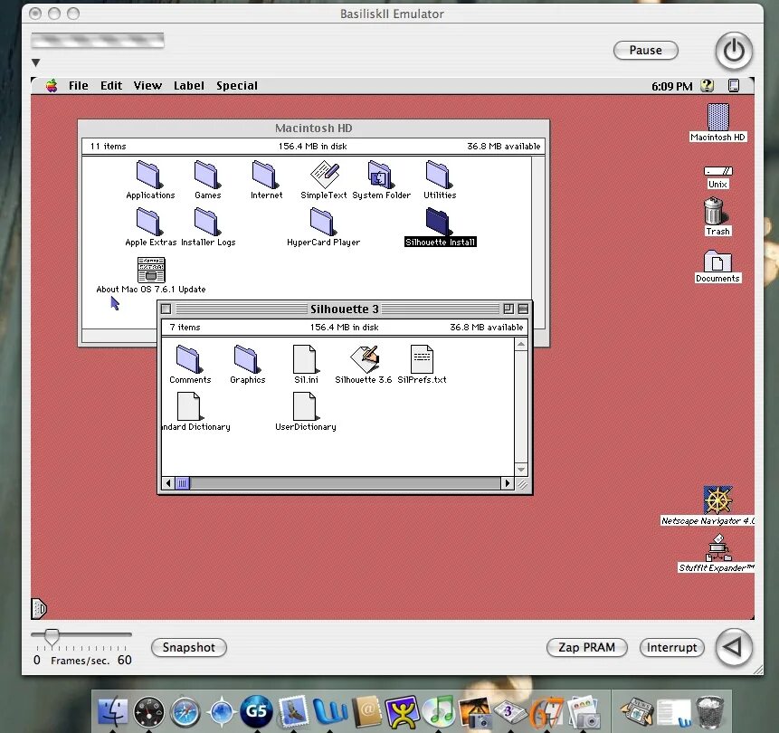Select the Internet folder icon
779x733 pixels.
click(x=264, y=175)
